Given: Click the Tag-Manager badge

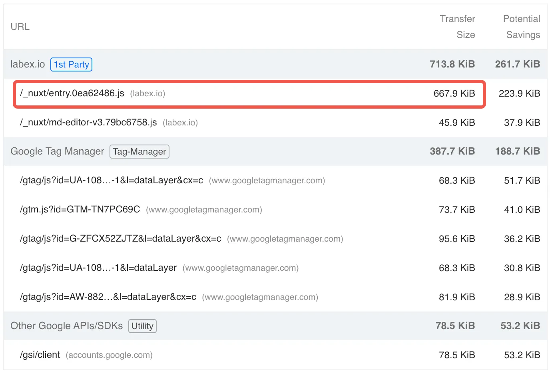Looking at the screenshot, I should 139,152.
